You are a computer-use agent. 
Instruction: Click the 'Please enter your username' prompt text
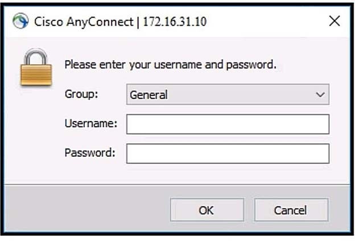pos(170,65)
